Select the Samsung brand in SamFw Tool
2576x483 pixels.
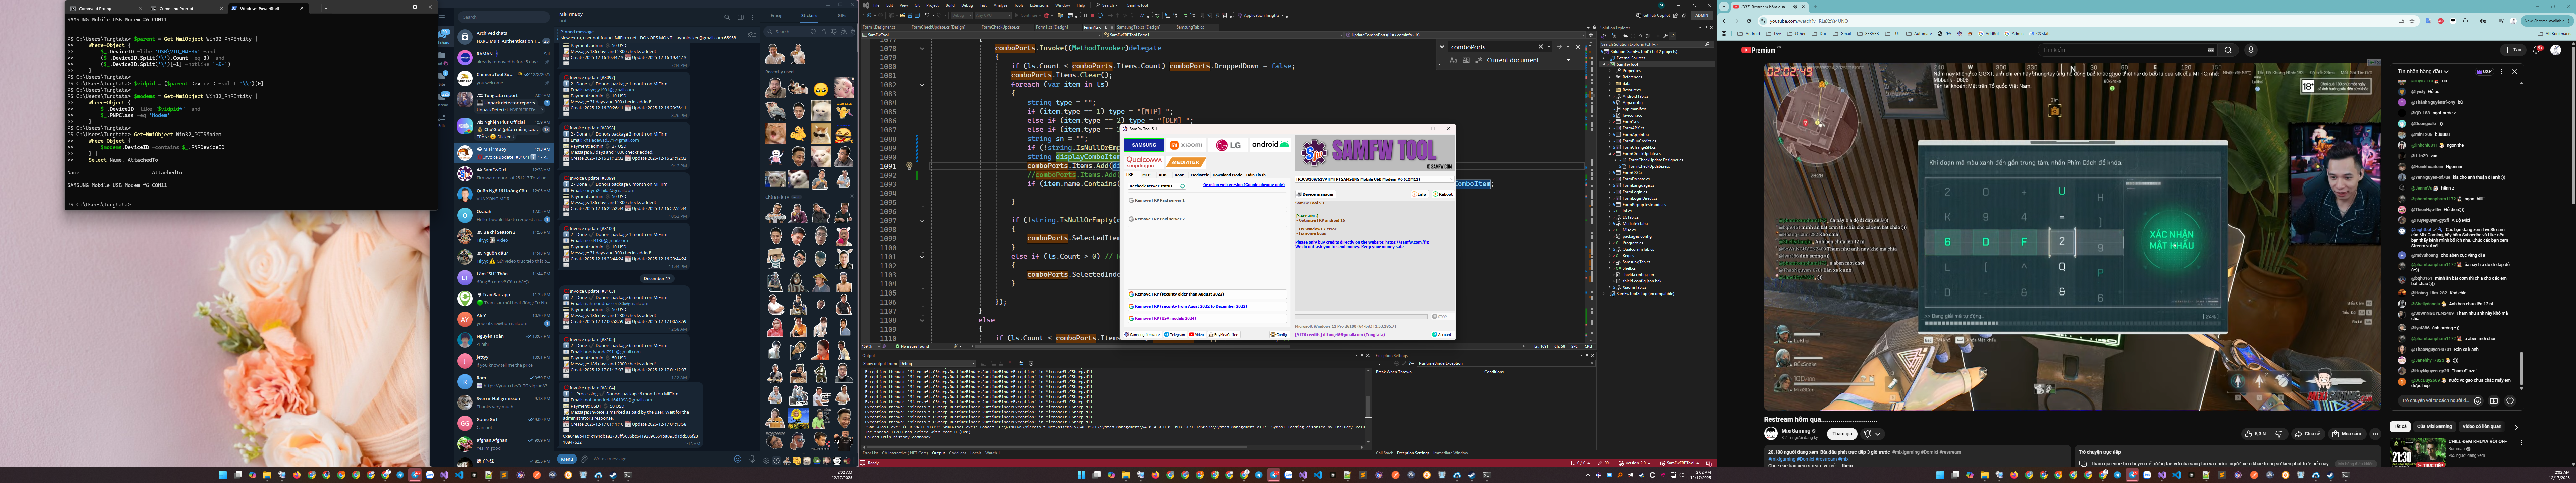click(1144, 145)
